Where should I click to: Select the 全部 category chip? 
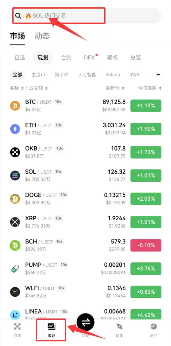18,75
